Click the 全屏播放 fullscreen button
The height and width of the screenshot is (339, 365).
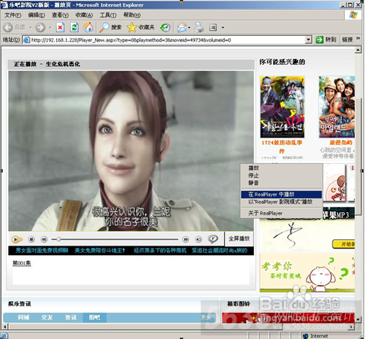coord(239,238)
